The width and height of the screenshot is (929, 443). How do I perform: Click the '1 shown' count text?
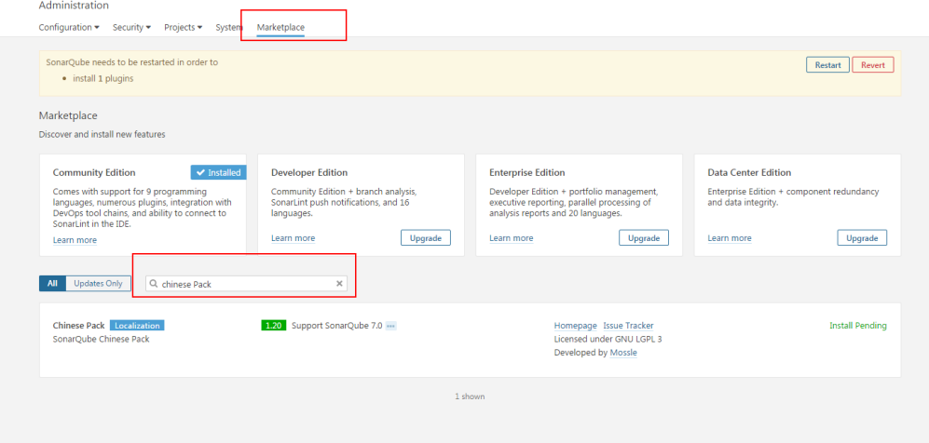click(x=470, y=396)
